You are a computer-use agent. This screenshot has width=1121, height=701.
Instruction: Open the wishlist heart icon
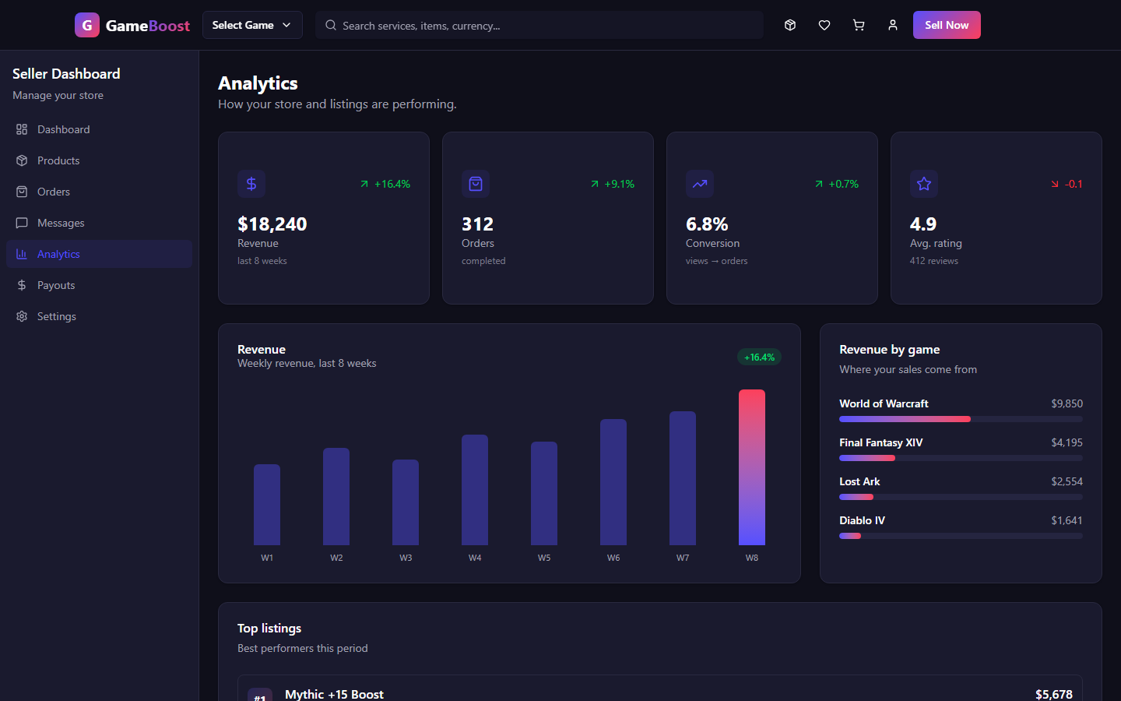coord(824,25)
